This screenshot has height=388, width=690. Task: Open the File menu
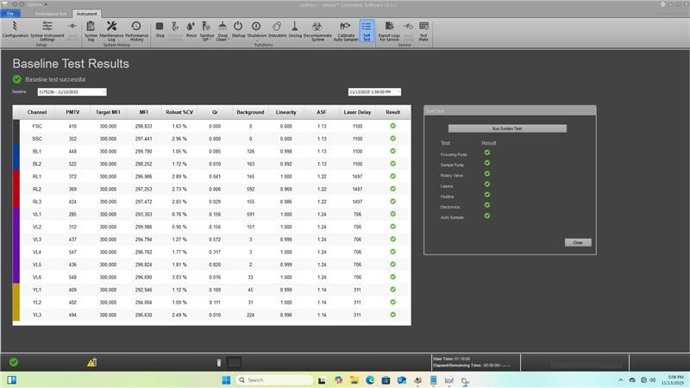(x=9, y=15)
